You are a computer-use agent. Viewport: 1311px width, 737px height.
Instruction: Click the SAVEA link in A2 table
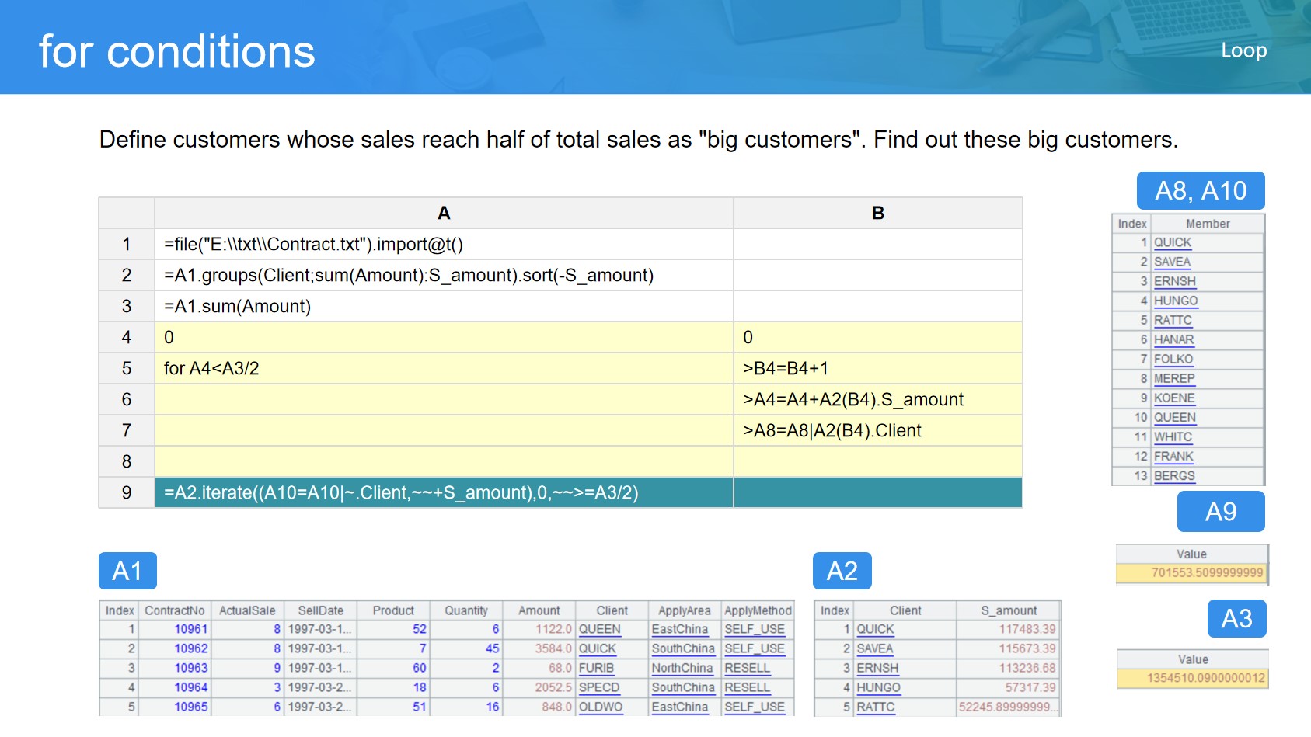[x=874, y=648]
